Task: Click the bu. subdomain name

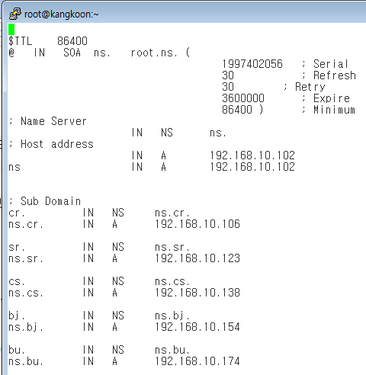Action: pyautogui.click(x=17, y=350)
